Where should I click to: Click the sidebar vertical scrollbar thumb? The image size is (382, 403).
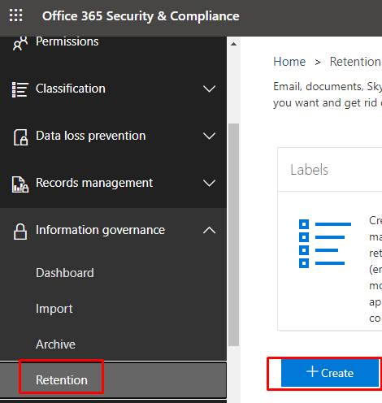233,235
